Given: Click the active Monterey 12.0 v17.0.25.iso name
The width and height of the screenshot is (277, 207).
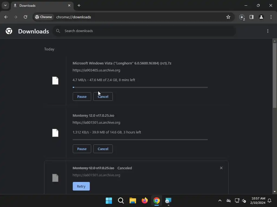Looking at the screenshot, I should pyautogui.click(x=93, y=115).
